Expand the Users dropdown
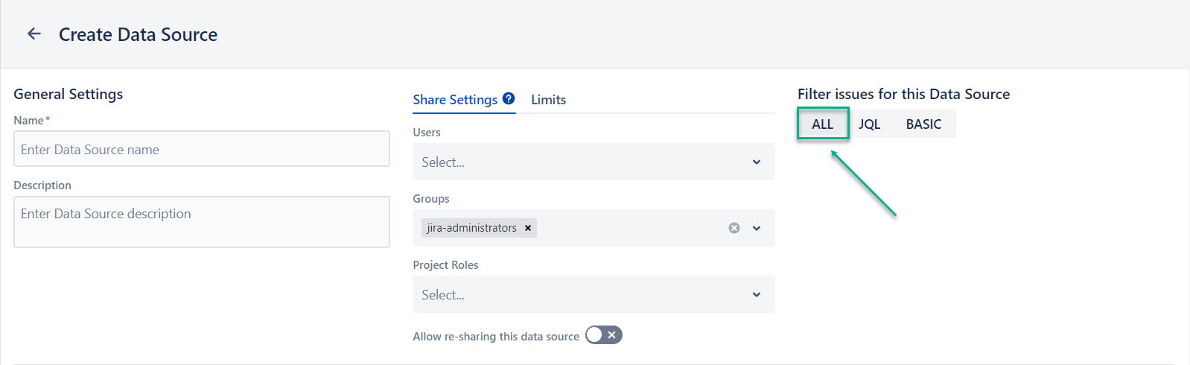 757,162
